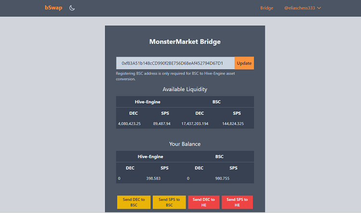361x213 pixels.
Task: Select your 980.755 BSC SPS balance
Action: 222,178
